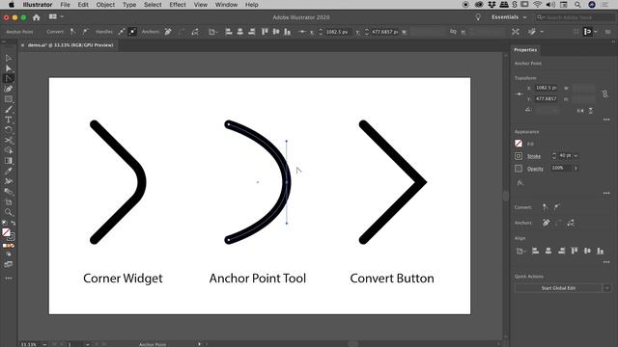Expand opacity slider arrow in Properties
The image size is (618, 347).
point(576,168)
